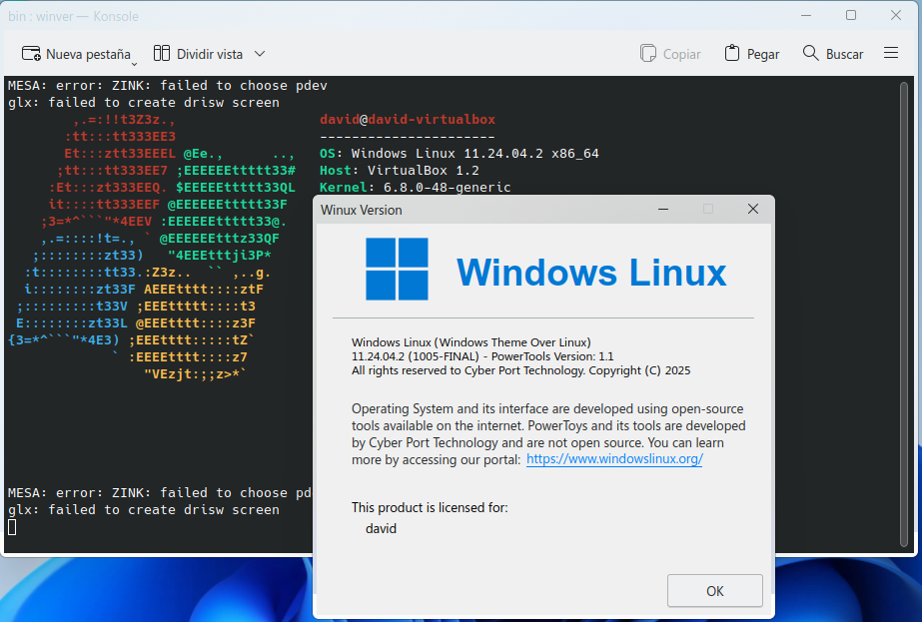Image resolution: width=922 pixels, height=622 pixels.
Task: Click the blue Windows logo in dialog
Action: tap(397, 269)
